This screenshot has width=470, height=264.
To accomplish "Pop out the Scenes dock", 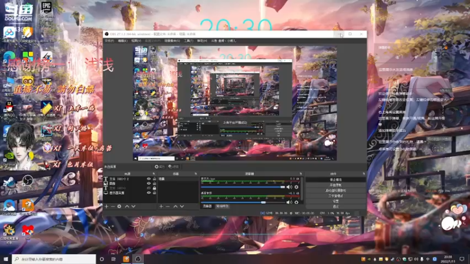I will pyautogui.click(x=196, y=174).
